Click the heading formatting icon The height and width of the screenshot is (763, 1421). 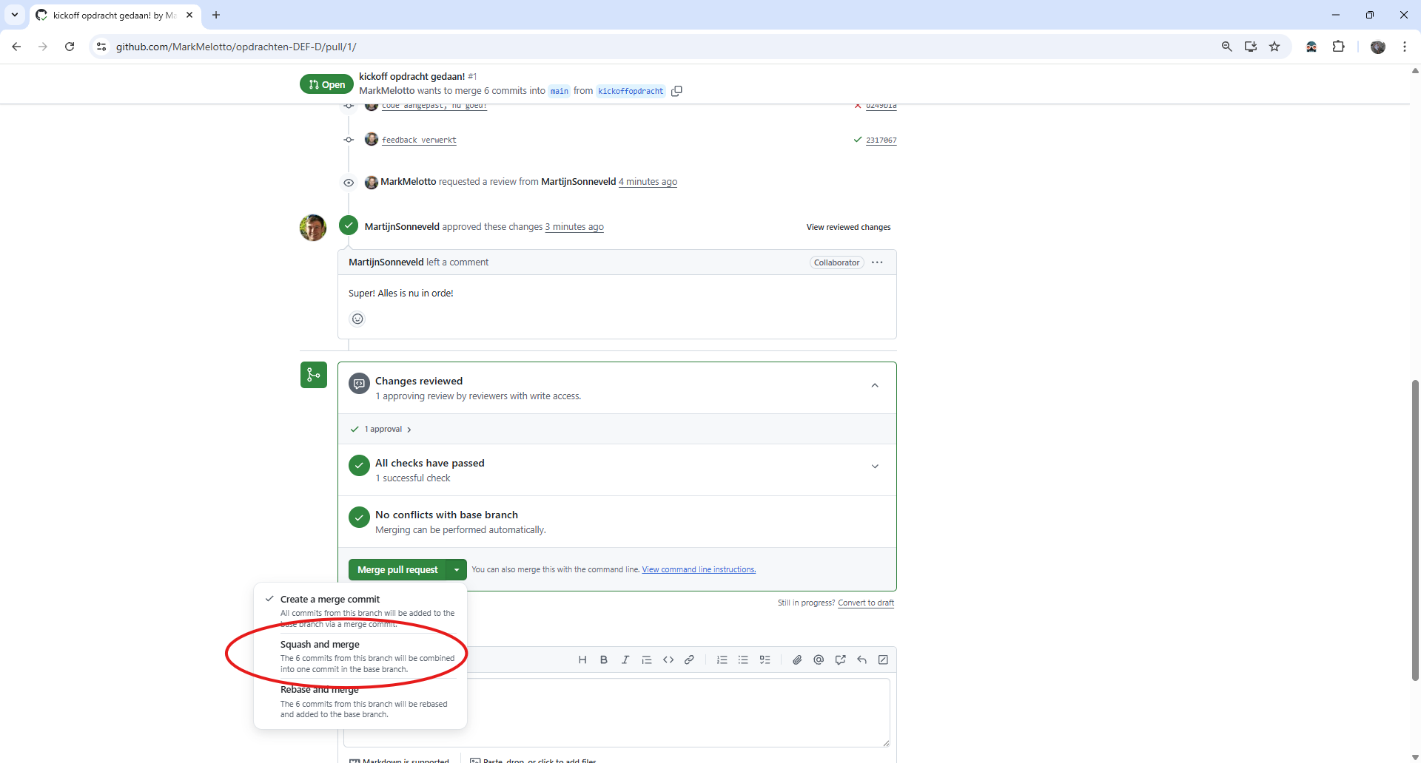pyautogui.click(x=582, y=659)
